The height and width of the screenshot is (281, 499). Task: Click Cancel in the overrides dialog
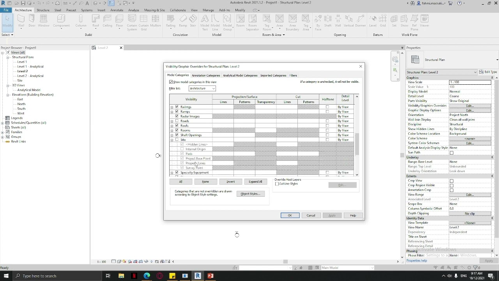(311, 215)
